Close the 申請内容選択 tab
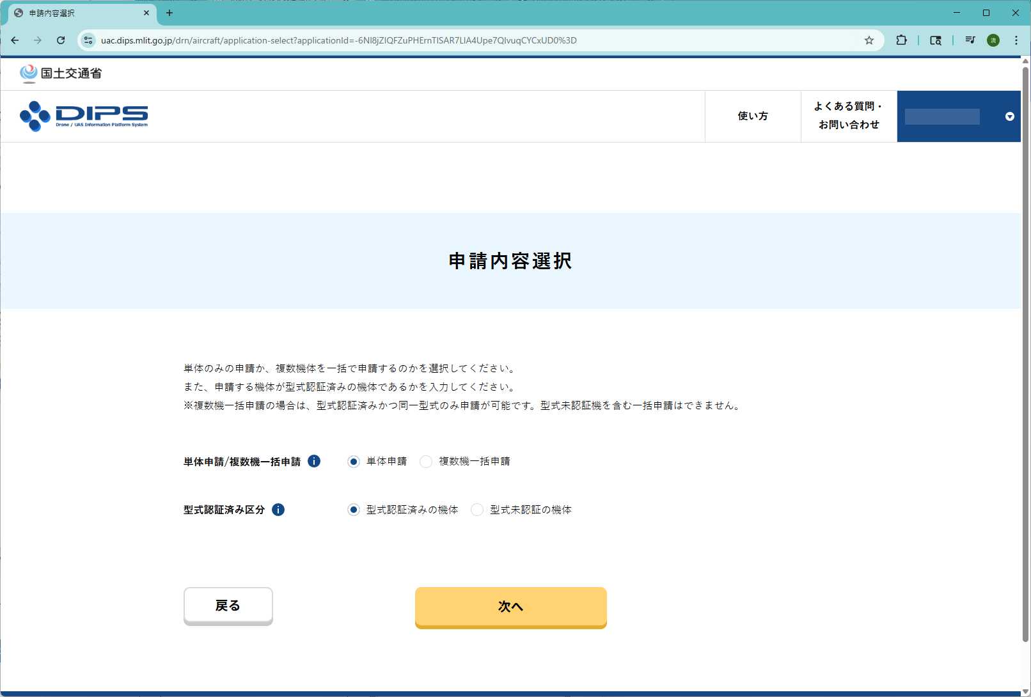 (x=146, y=13)
